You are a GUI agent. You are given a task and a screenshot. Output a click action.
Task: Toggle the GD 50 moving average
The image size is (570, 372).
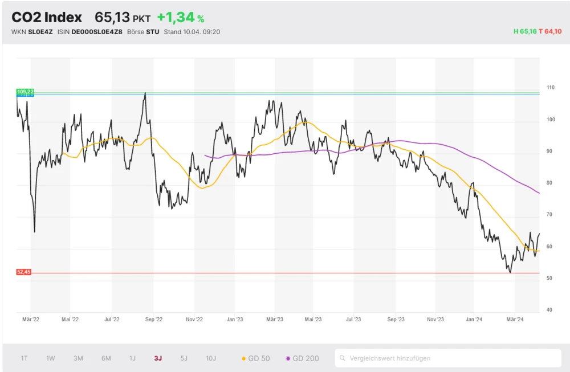point(256,358)
